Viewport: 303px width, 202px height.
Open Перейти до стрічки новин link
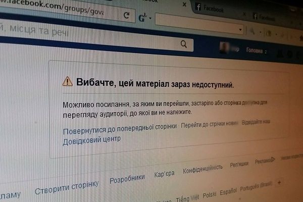point(210,124)
